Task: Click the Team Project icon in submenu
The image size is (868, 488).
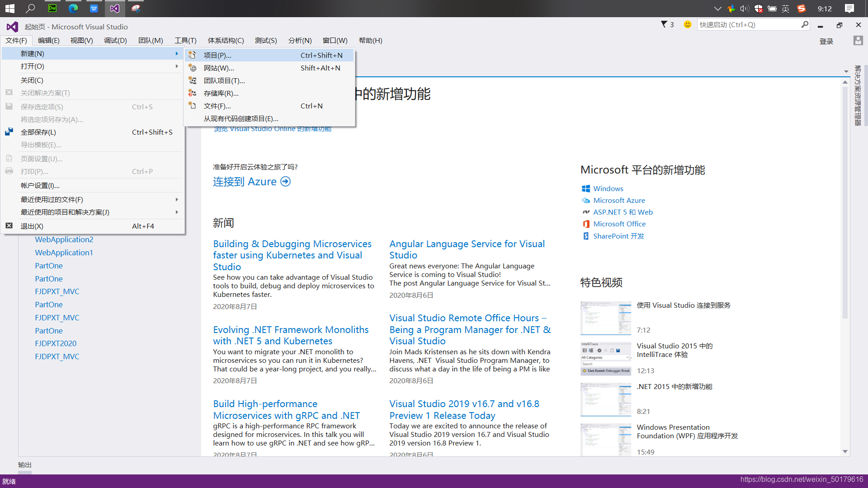Action: 192,80
